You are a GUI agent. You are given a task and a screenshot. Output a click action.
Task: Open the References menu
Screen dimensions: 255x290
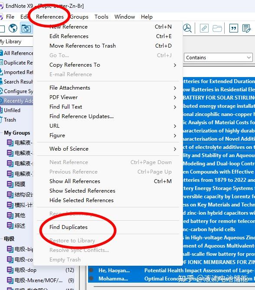pos(50,17)
